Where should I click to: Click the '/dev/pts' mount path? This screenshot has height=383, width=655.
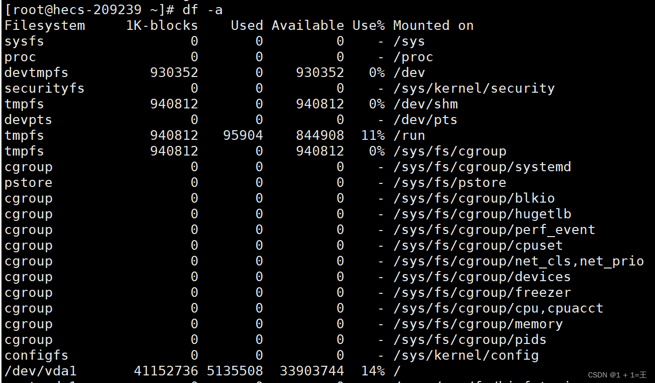point(426,120)
